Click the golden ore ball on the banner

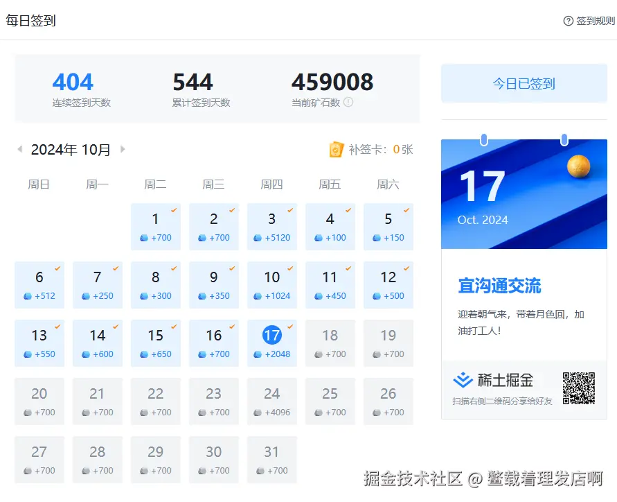tap(578, 166)
